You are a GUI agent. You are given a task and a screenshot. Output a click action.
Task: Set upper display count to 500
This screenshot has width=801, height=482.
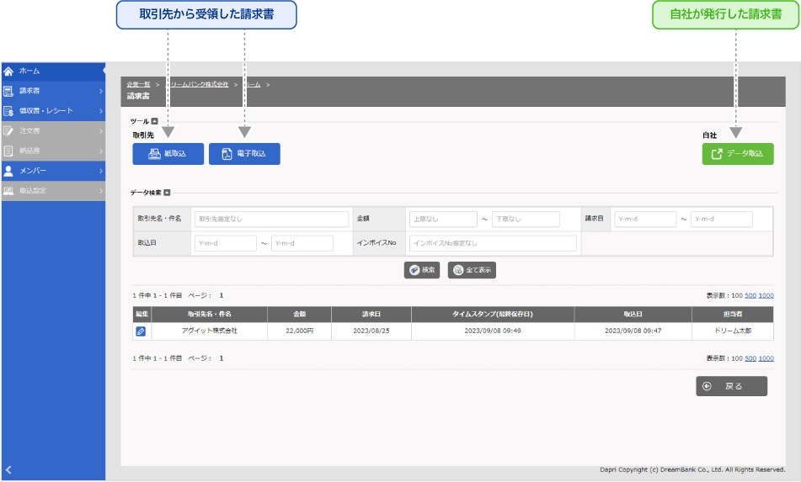click(x=750, y=296)
